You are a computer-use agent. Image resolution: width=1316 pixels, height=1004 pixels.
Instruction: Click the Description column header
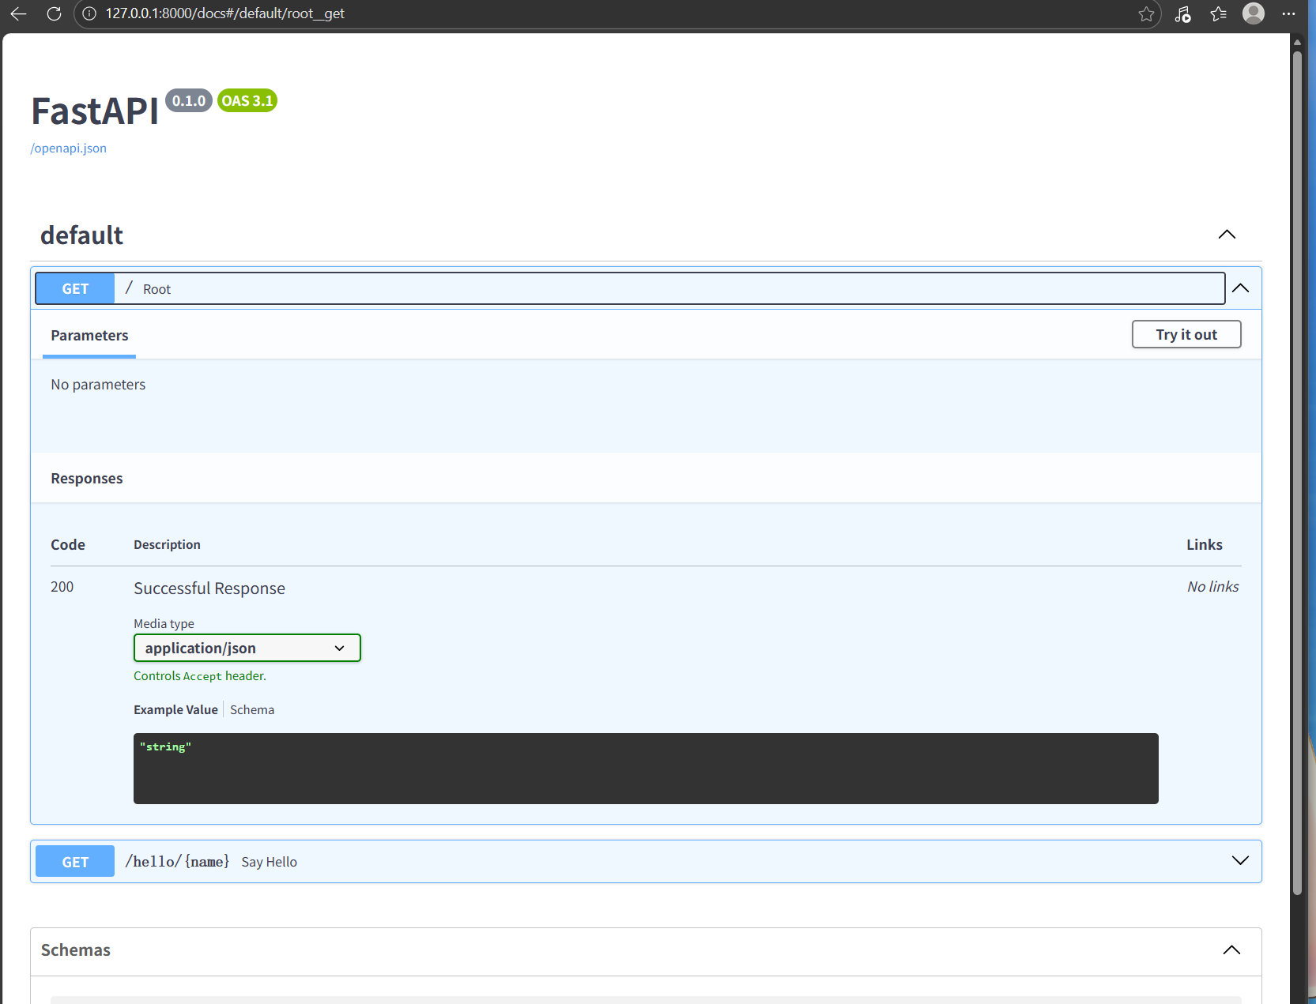167,545
